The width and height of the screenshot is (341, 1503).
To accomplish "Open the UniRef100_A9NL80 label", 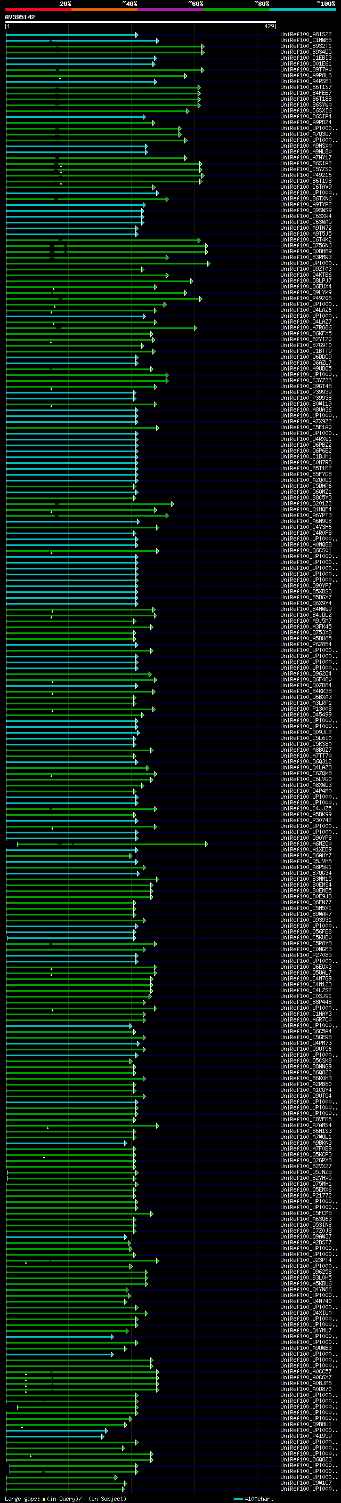I will click(x=306, y=152).
